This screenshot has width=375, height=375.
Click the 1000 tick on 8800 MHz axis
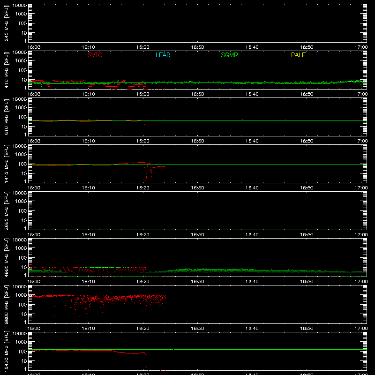(x=22, y=295)
